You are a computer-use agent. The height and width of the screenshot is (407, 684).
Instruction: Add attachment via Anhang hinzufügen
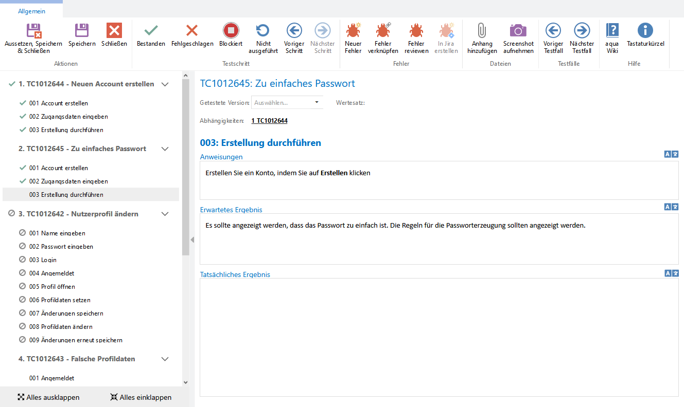tap(482, 37)
